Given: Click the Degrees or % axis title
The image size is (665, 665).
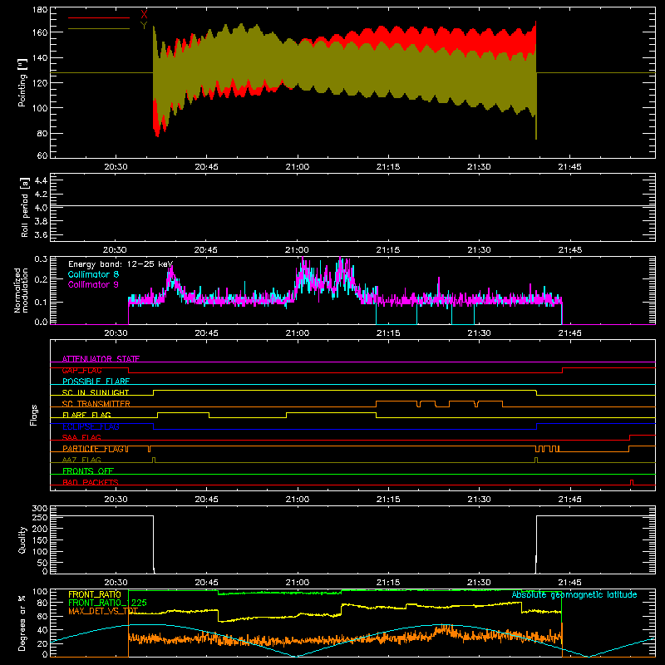Looking at the screenshot, I should pyautogui.click(x=22, y=623).
